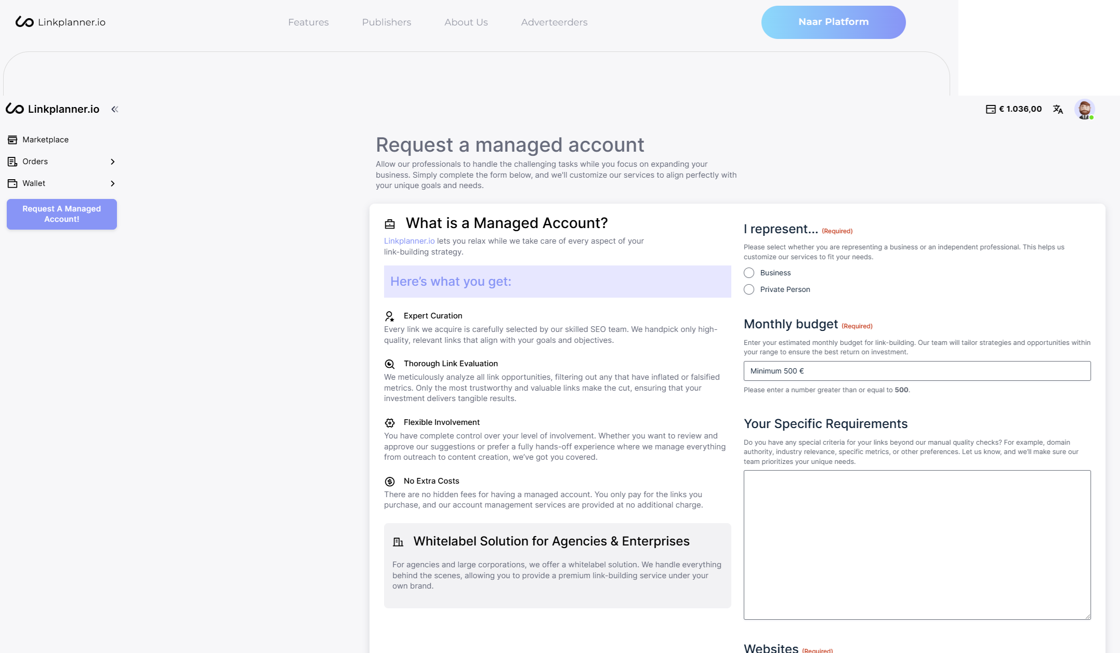
Task: Open the language translate icon
Action: click(x=1058, y=109)
